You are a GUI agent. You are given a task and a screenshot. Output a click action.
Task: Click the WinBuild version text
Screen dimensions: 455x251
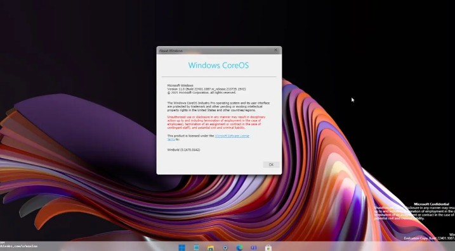tap(183, 150)
